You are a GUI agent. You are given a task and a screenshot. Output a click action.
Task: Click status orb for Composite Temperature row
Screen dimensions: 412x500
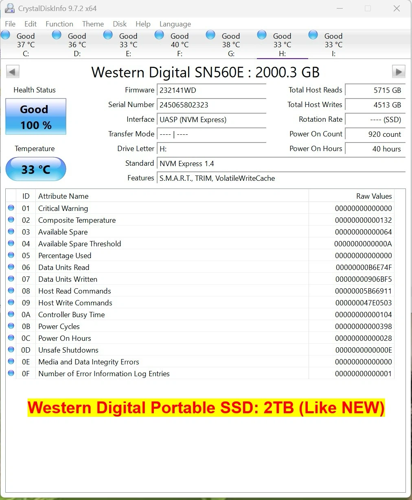[11, 219]
